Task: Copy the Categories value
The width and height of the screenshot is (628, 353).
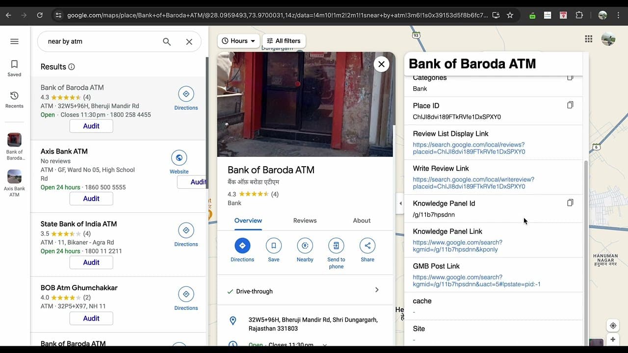Action: 570,77
